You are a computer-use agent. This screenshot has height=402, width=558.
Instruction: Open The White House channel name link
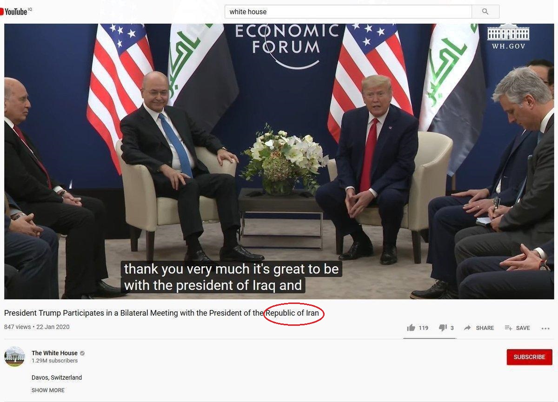click(54, 353)
